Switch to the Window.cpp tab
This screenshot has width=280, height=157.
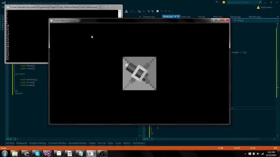click(255, 17)
